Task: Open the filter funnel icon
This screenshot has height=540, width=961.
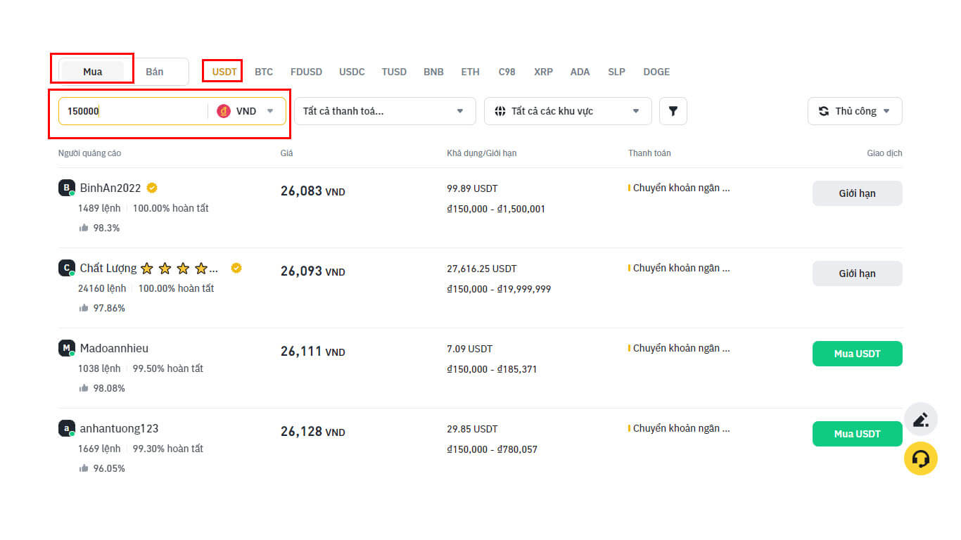Action: 673,111
